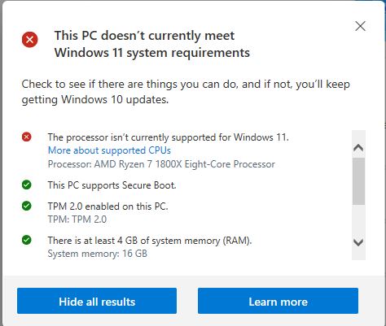The width and height of the screenshot is (386, 326).
Task: Select the Hide all results button
Action: point(97,301)
